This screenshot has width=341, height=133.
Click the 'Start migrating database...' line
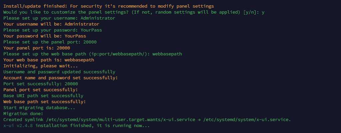point(39,108)
